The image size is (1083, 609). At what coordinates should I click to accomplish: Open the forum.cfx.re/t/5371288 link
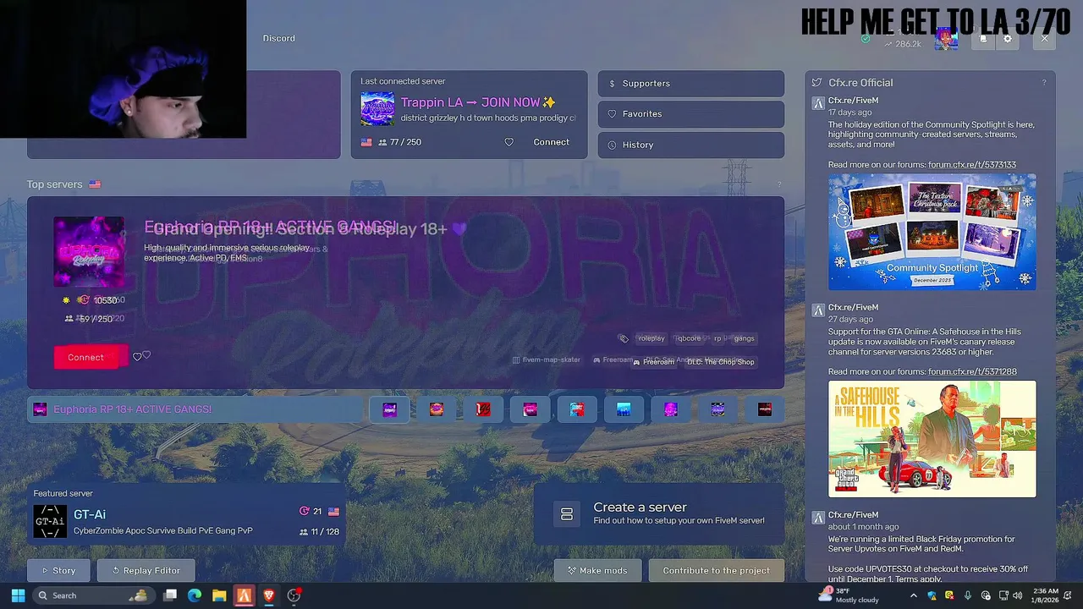click(972, 372)
